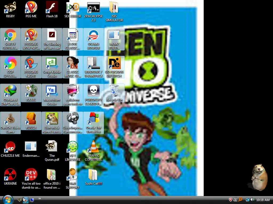Open the office 2010 i found on... folder
This screenshot has width=273, height=204.
coord(52,179)
